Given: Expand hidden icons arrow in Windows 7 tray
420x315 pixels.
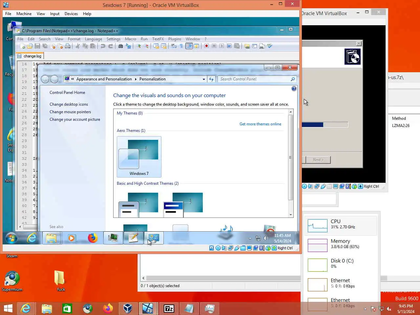Looking at the screenshot, I should point(250,238).
